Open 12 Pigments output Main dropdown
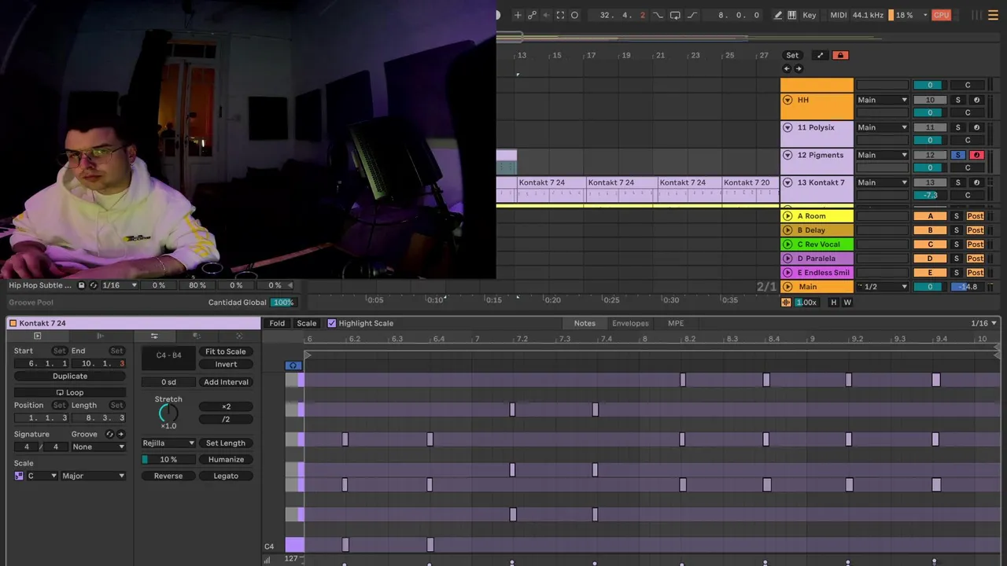The width and height of the screenshot is (1007, 566). coord(882,155)
